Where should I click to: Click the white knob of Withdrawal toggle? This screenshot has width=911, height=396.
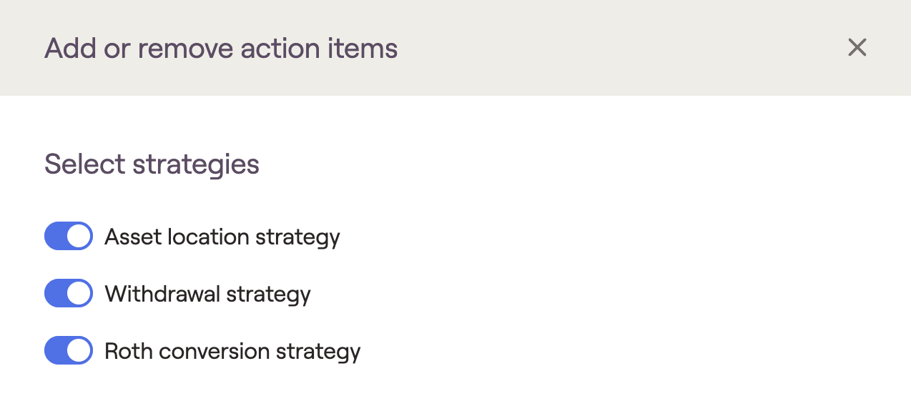pyautogui.click(x=79, y=293)
